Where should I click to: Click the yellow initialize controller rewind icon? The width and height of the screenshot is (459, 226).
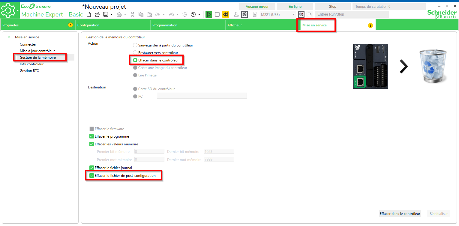point(226,14)
